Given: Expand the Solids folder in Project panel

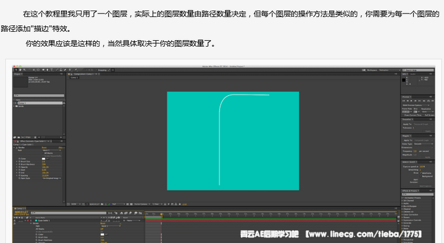Looking at the screenshot, I should (x=14, y=106).
